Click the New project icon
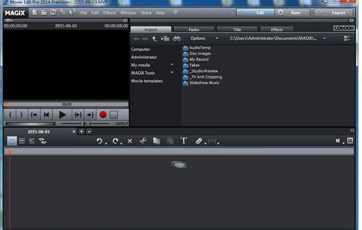 pos(35,13)
